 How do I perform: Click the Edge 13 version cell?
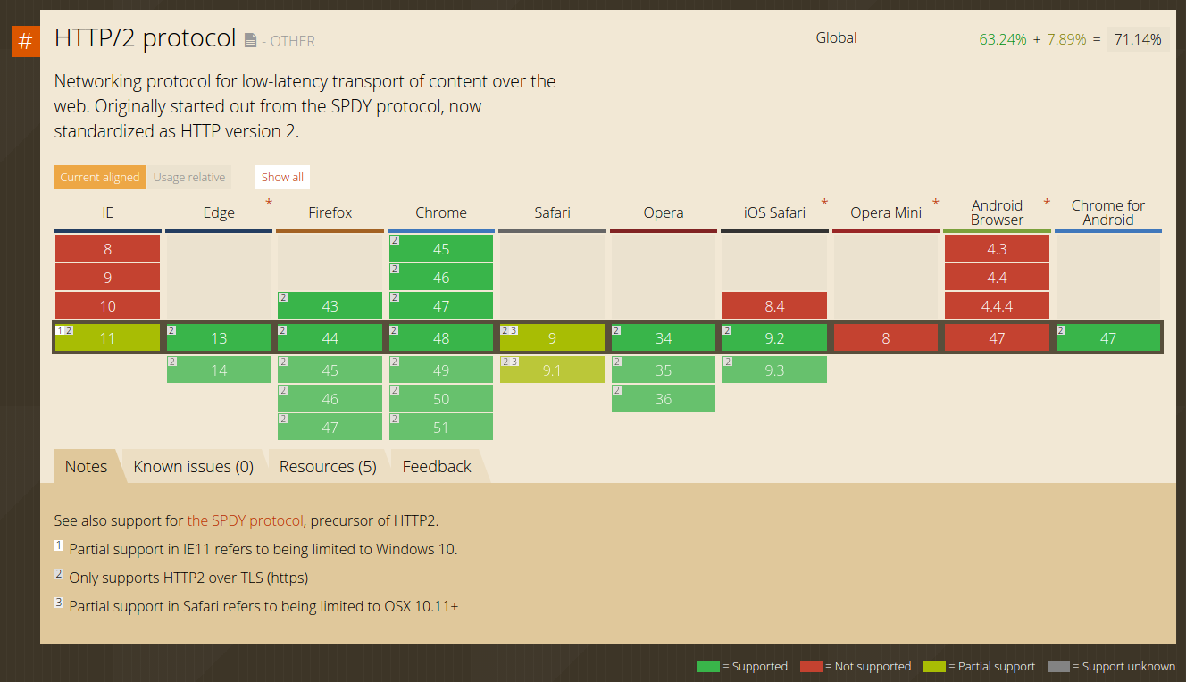pyautogui.click(x=219, y=338)
